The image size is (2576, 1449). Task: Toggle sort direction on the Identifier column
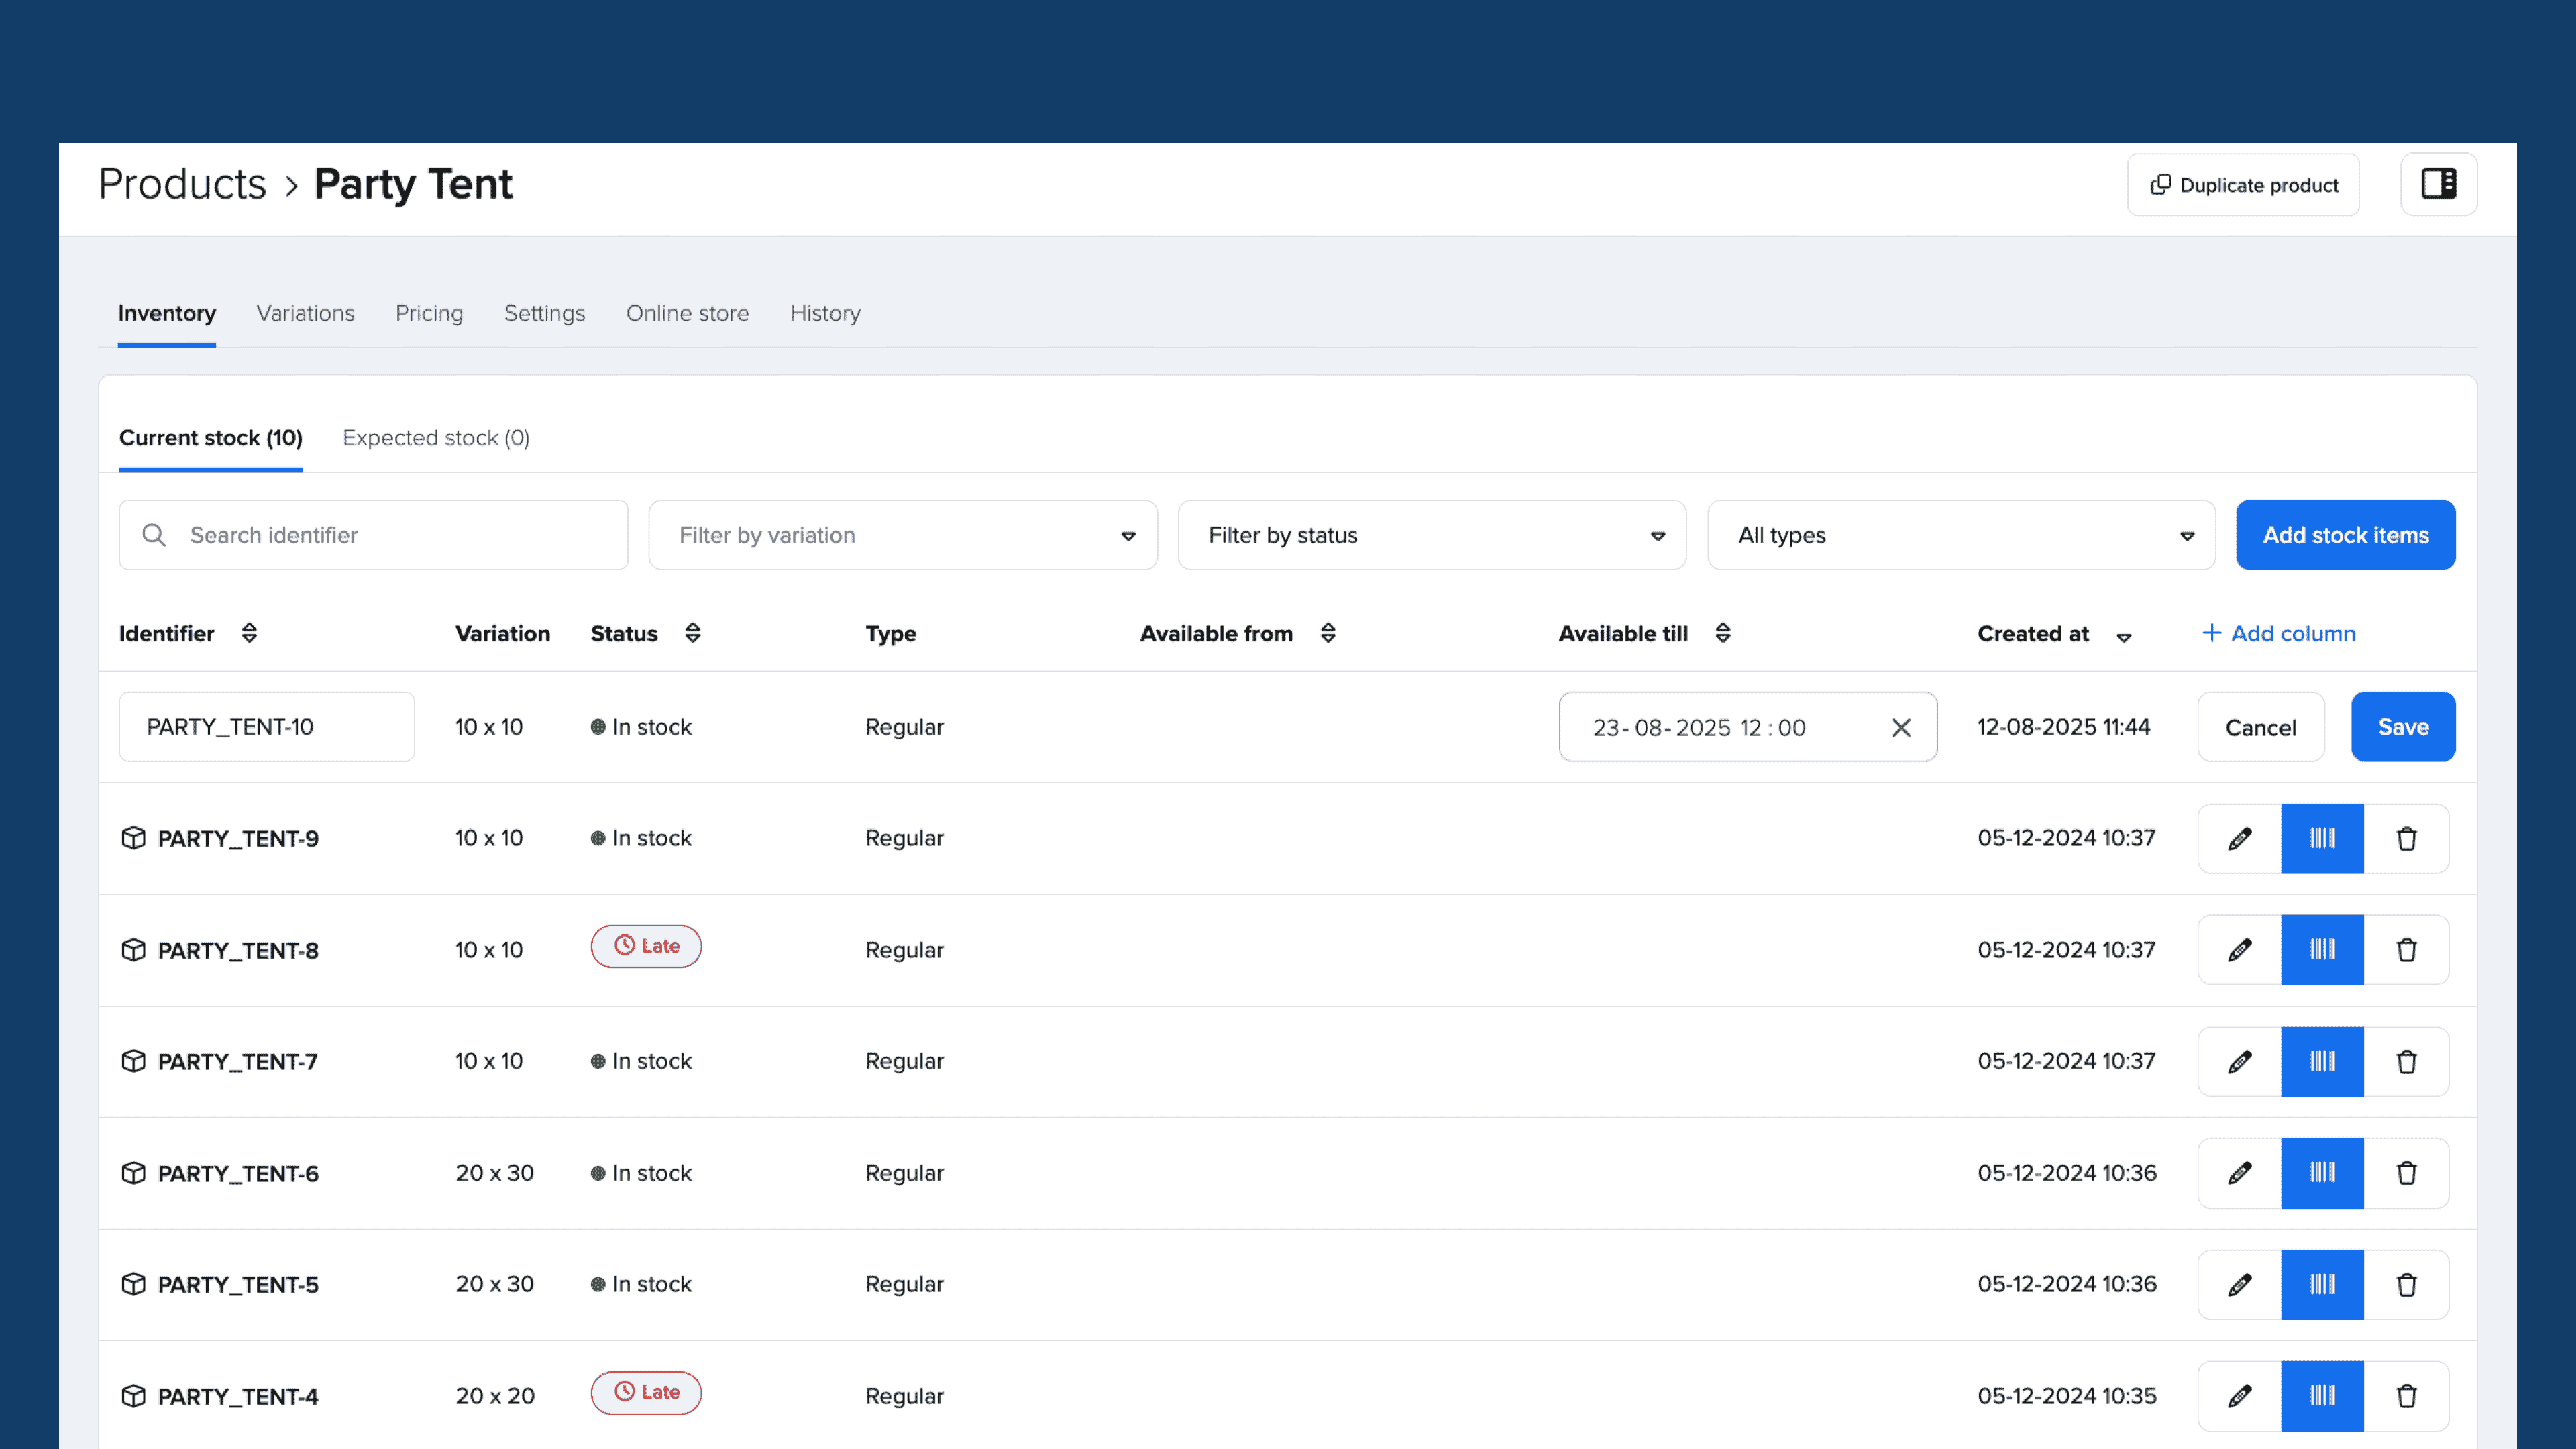click(x=249, y=632)
